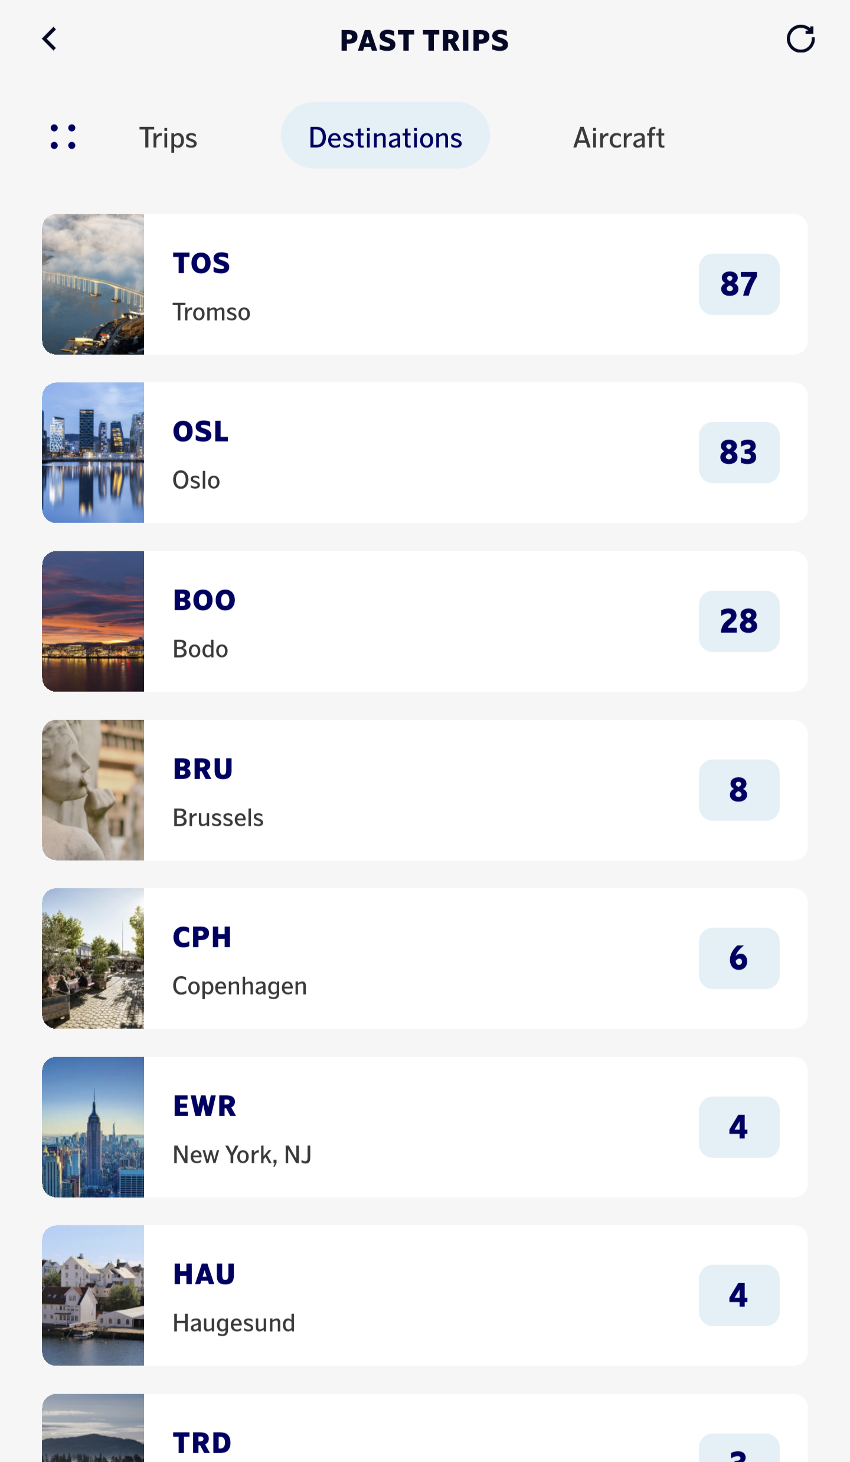Select the Destinations tab
This screenshot has width=850, height=1462.
point(385,136)
